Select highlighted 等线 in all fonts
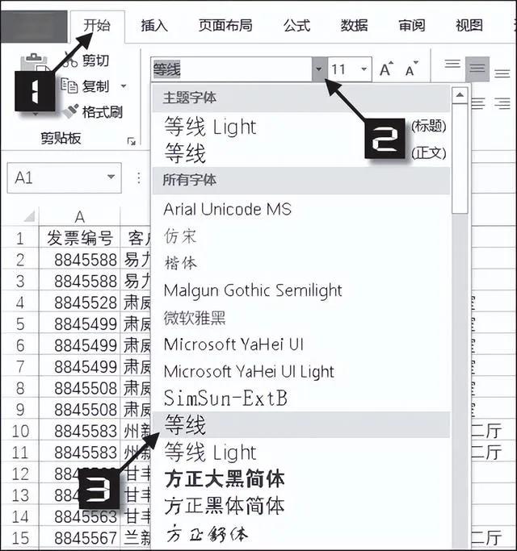517x551 pixels. [301, 425]
